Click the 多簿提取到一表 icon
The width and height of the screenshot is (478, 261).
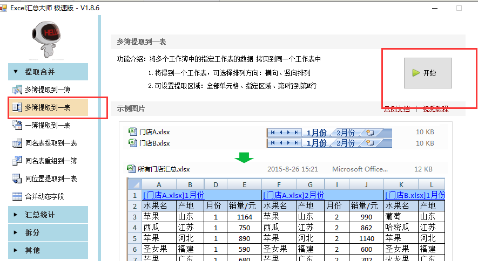coord(17,107)
